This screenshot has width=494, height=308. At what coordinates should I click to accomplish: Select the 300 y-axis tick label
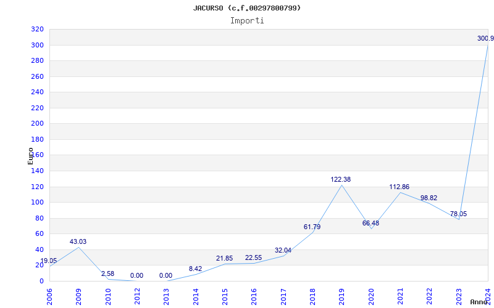click(37, 45)
